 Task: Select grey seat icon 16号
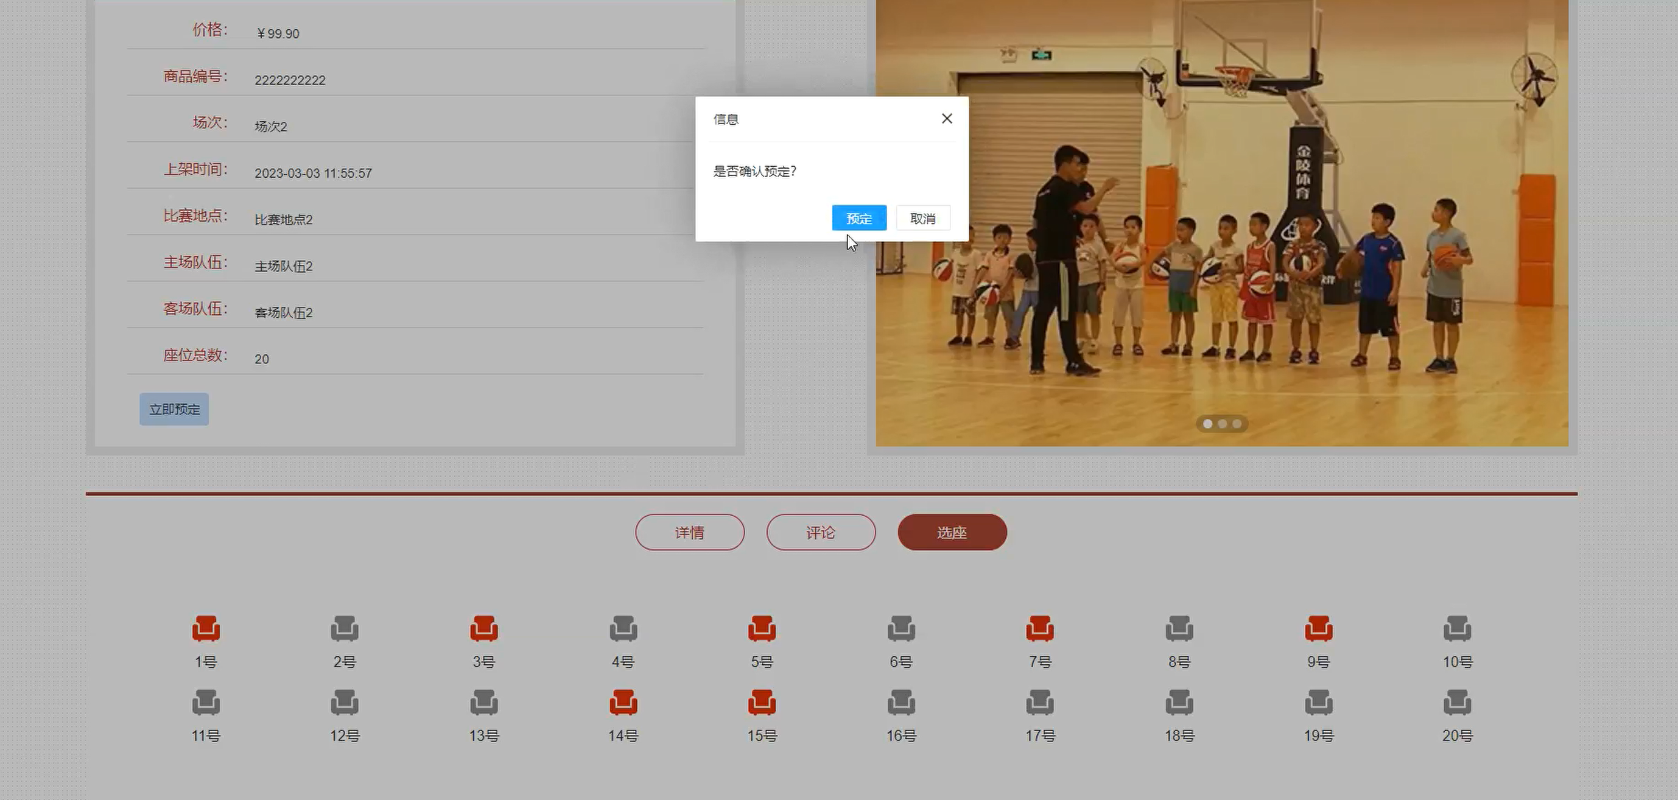coord(902,702)
